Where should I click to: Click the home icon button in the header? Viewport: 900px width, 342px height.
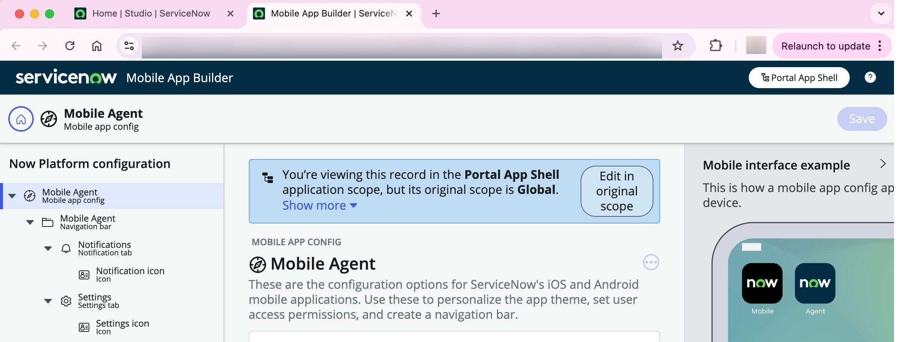[21, 119]
